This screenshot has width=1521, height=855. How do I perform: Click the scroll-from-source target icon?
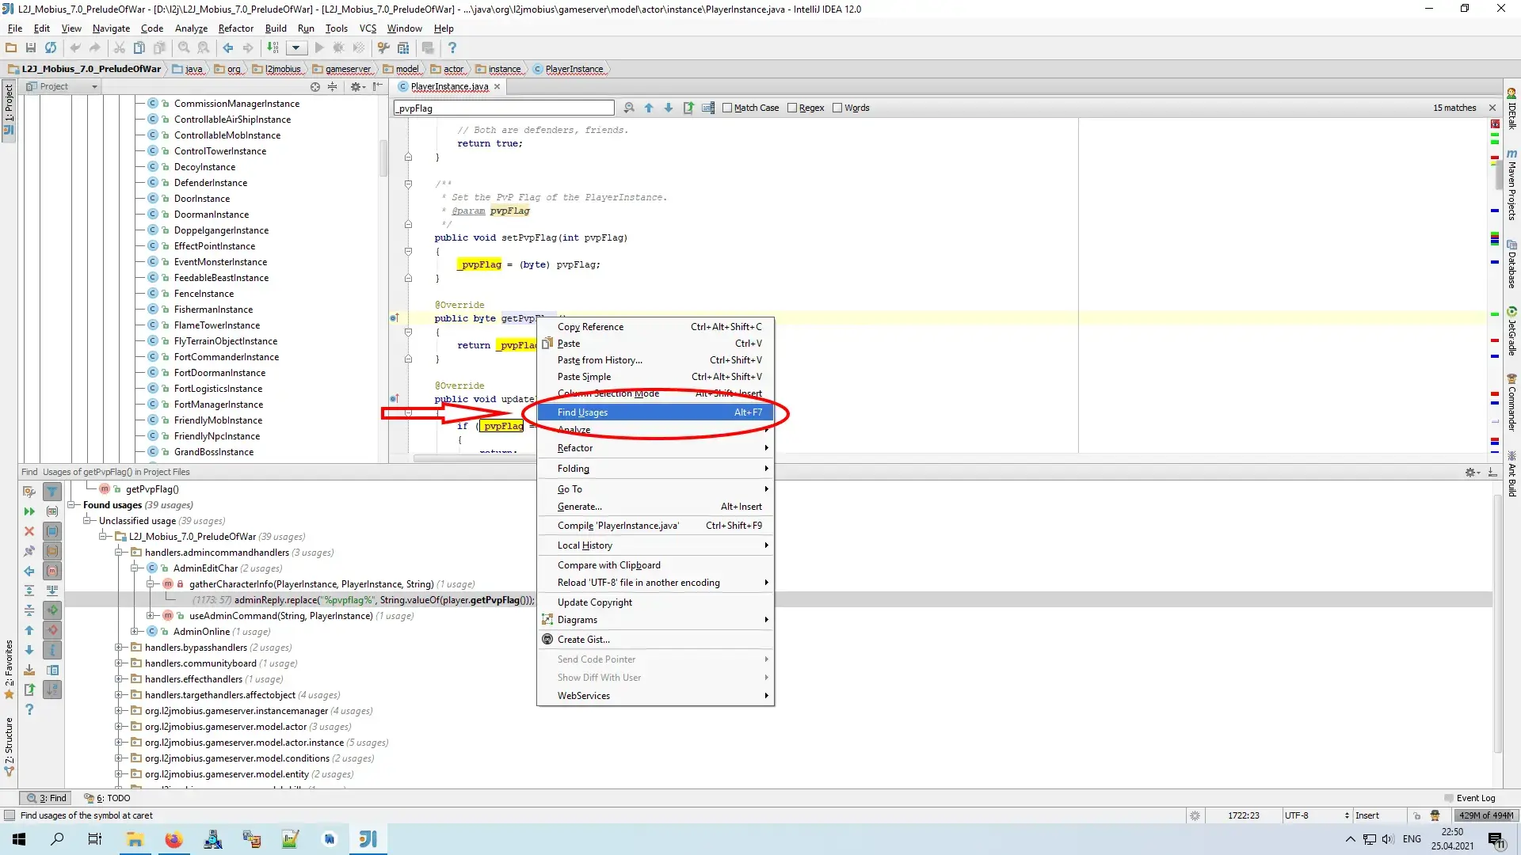coord(315,87)
